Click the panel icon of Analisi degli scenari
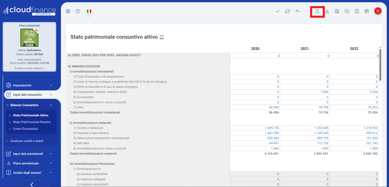Screen dimensions: 389x187 click(8, 173)
